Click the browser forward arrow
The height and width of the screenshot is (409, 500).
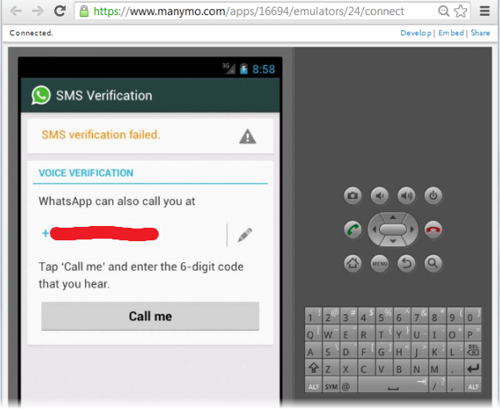38,12
